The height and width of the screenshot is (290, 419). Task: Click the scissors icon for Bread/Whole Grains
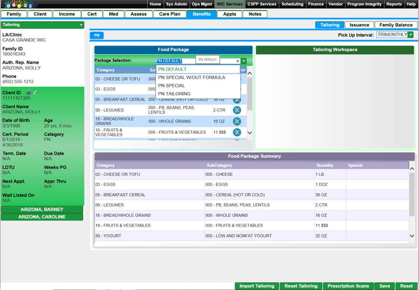237,121
